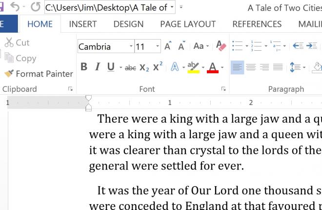This screenshot has width=322, height=210.
Task: Activate Format Painter
Action: (39, 74)
